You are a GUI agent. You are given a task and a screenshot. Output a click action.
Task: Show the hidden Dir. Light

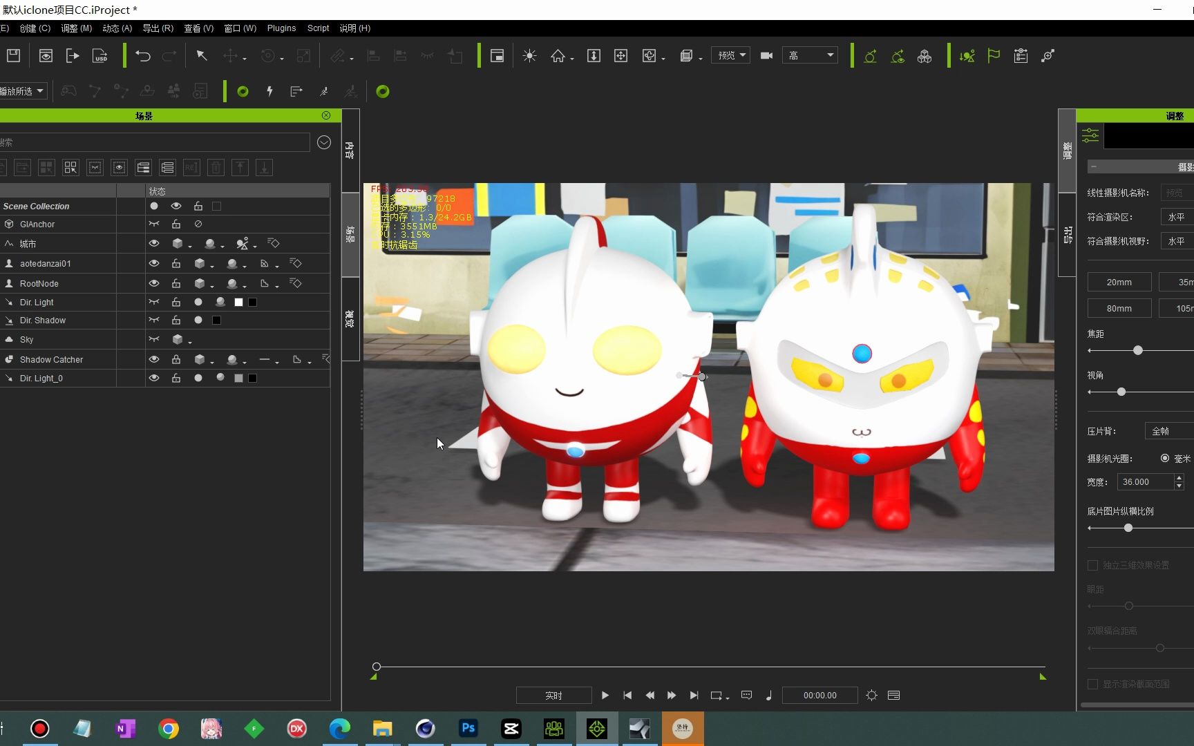154,302
